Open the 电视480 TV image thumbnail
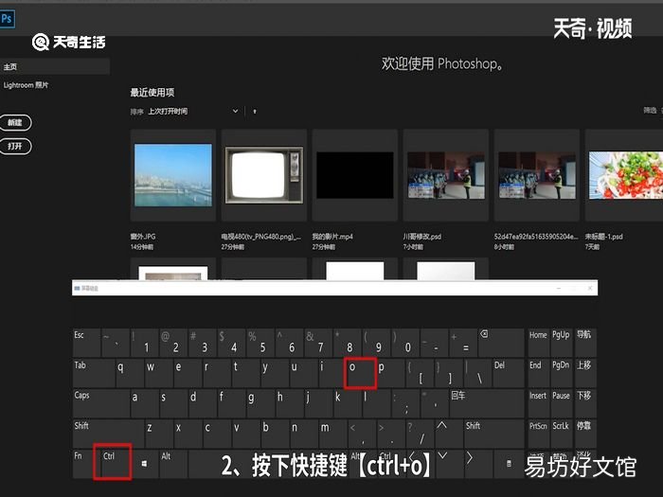 264,175
